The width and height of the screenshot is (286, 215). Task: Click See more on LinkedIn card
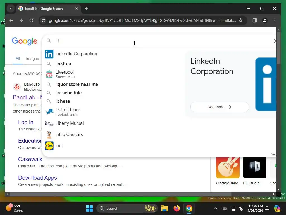pyautogui.click(x=220, y=107)
